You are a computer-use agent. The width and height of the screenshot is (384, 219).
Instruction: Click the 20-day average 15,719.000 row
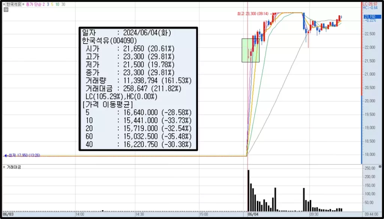point(139,128)
